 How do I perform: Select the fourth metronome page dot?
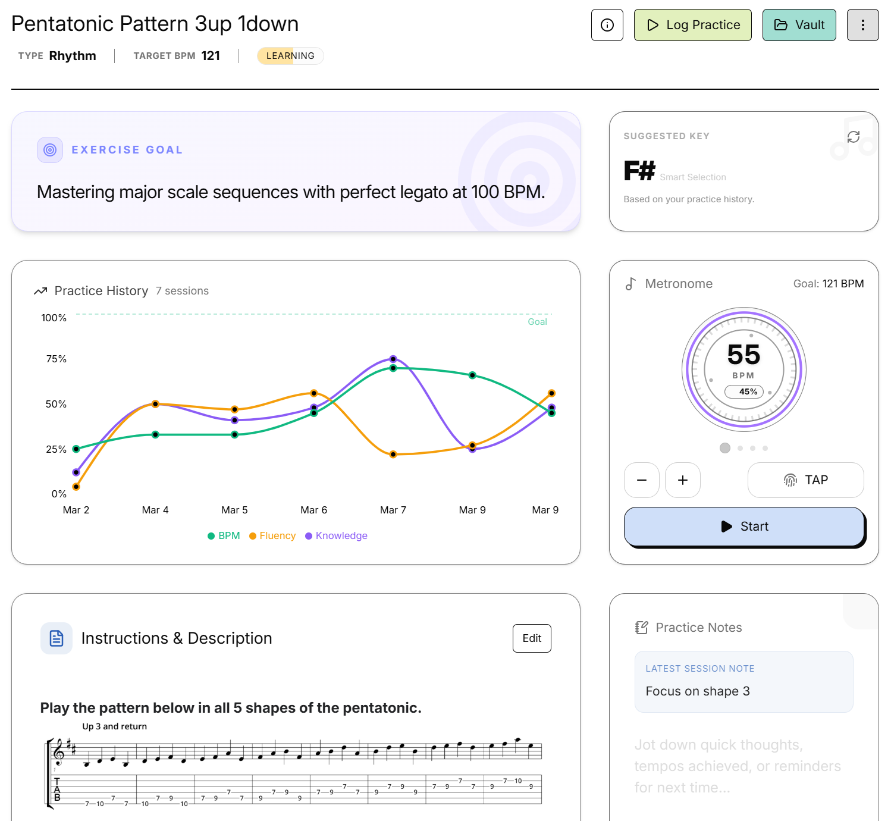tap(765, 449)
